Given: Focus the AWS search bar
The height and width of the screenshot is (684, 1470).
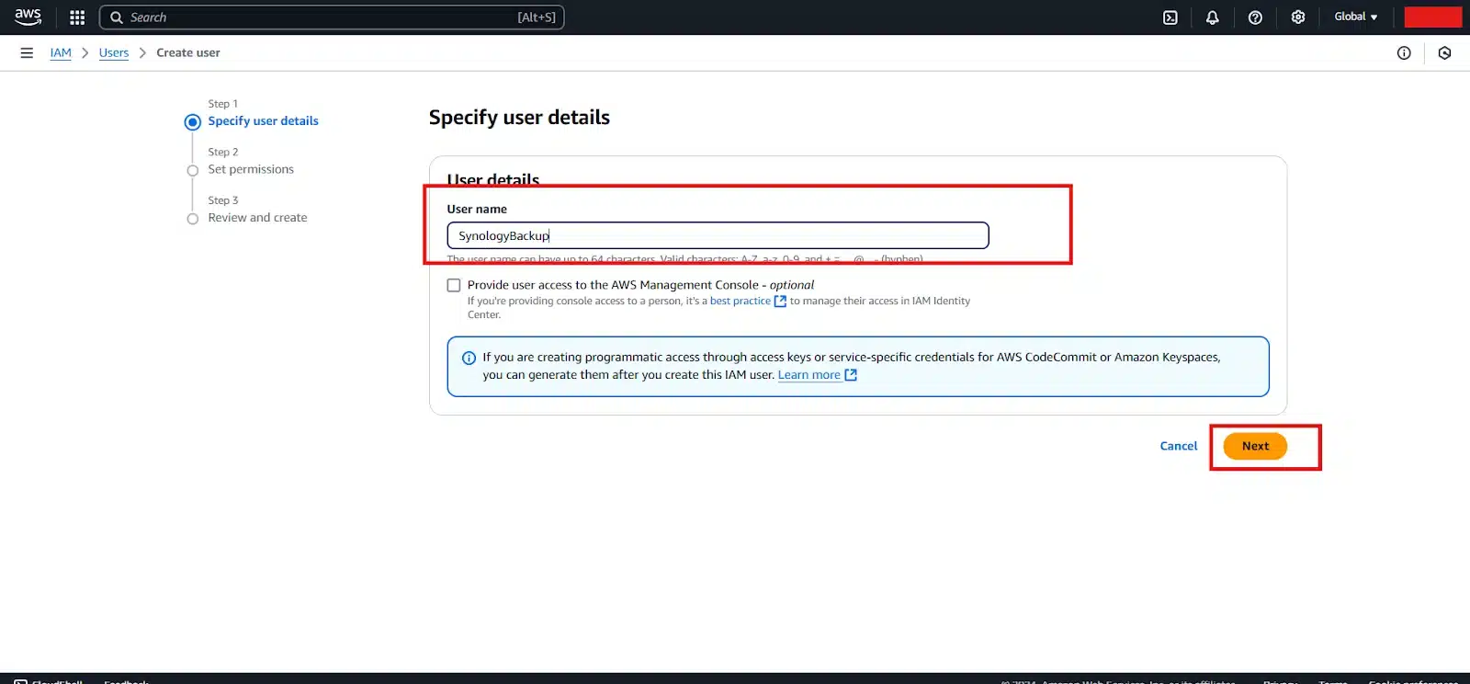Looking at the screenshot, I should (x=331, y=17).
